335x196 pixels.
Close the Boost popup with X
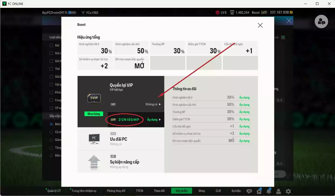point(260,25)
